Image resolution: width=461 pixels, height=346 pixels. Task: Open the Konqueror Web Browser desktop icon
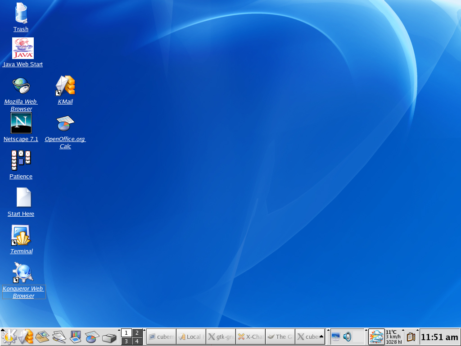click(23, 273)
